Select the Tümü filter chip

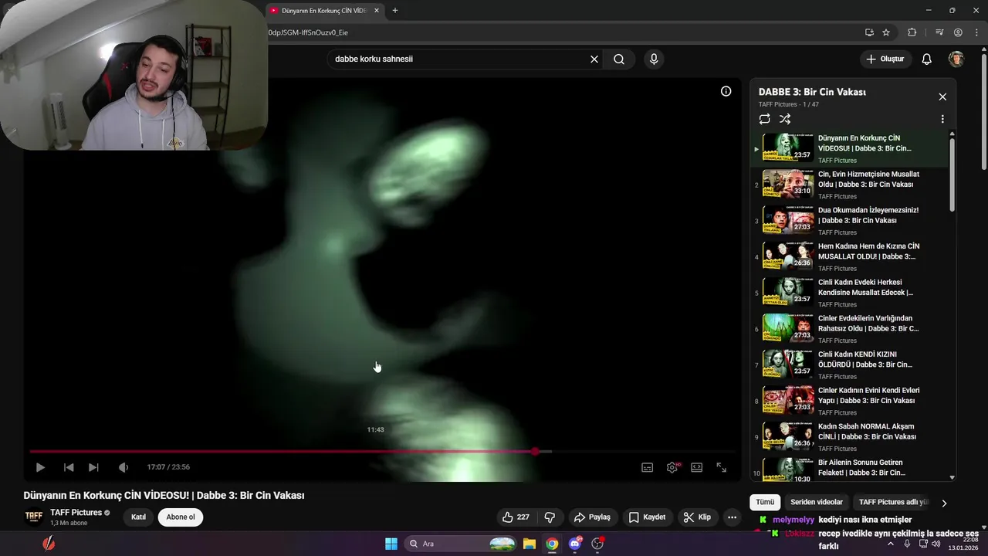[x=764, y=502]
